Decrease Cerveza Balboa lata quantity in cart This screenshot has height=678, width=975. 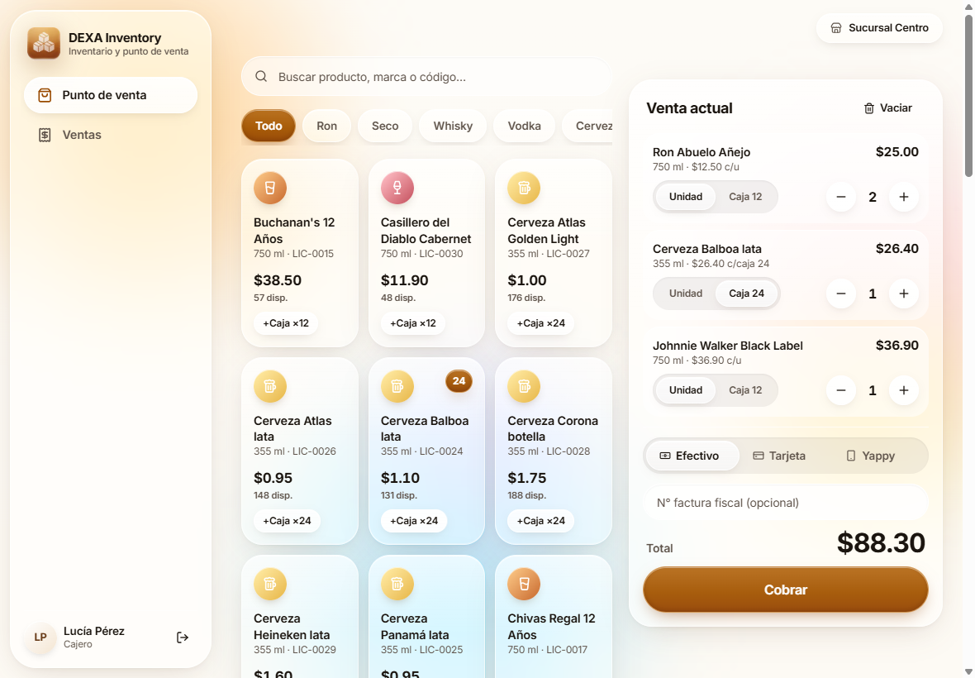click(841, 294)
